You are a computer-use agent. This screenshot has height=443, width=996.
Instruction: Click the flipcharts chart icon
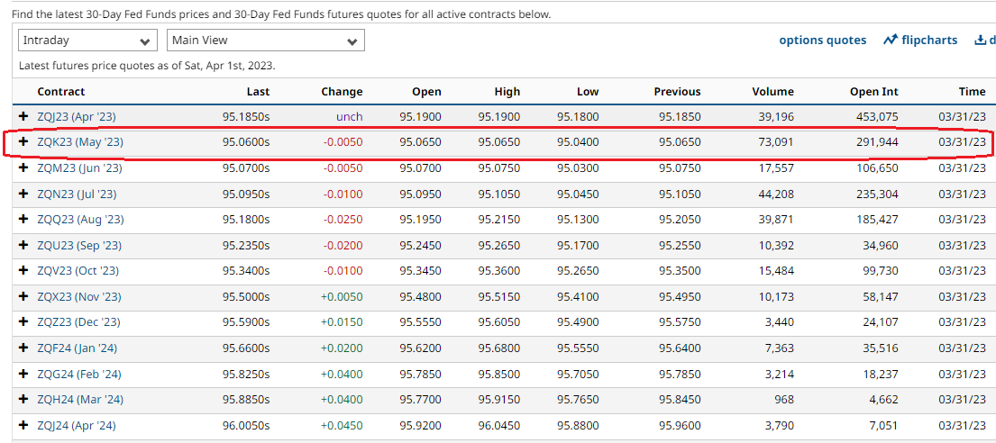891,40
